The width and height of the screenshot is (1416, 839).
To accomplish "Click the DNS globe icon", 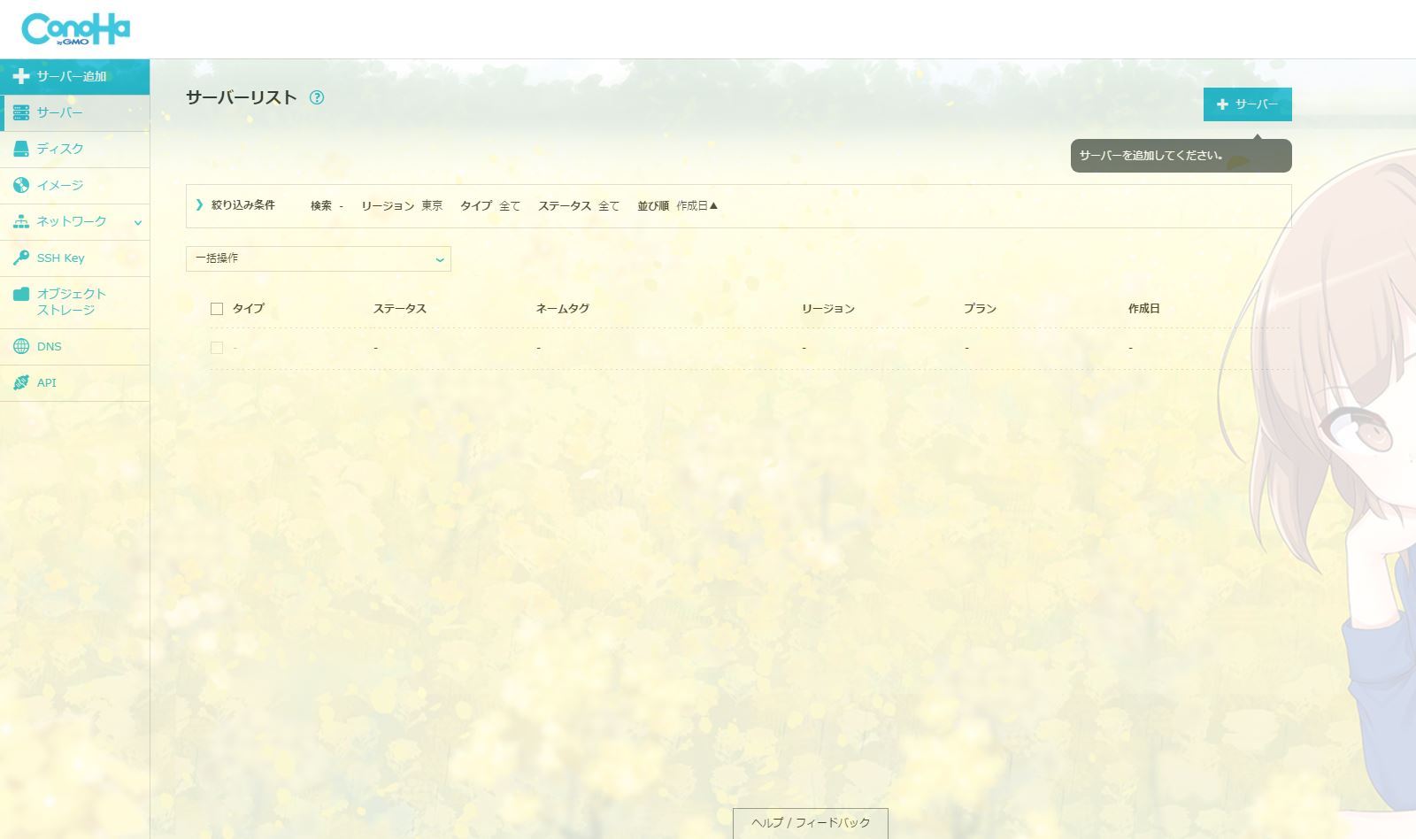I will 21,346.
